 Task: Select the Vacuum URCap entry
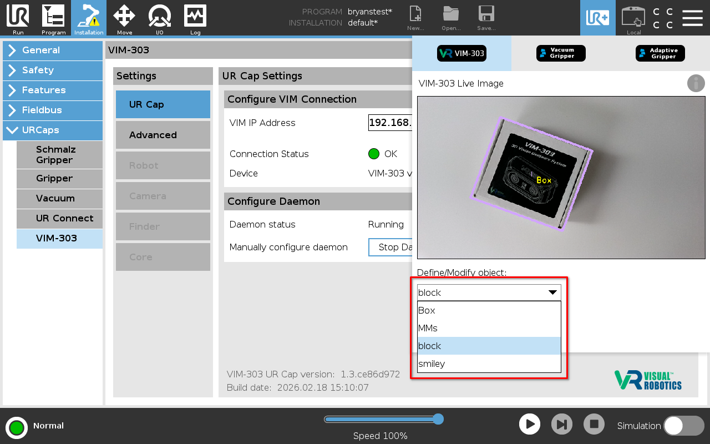tap(59, 199)
